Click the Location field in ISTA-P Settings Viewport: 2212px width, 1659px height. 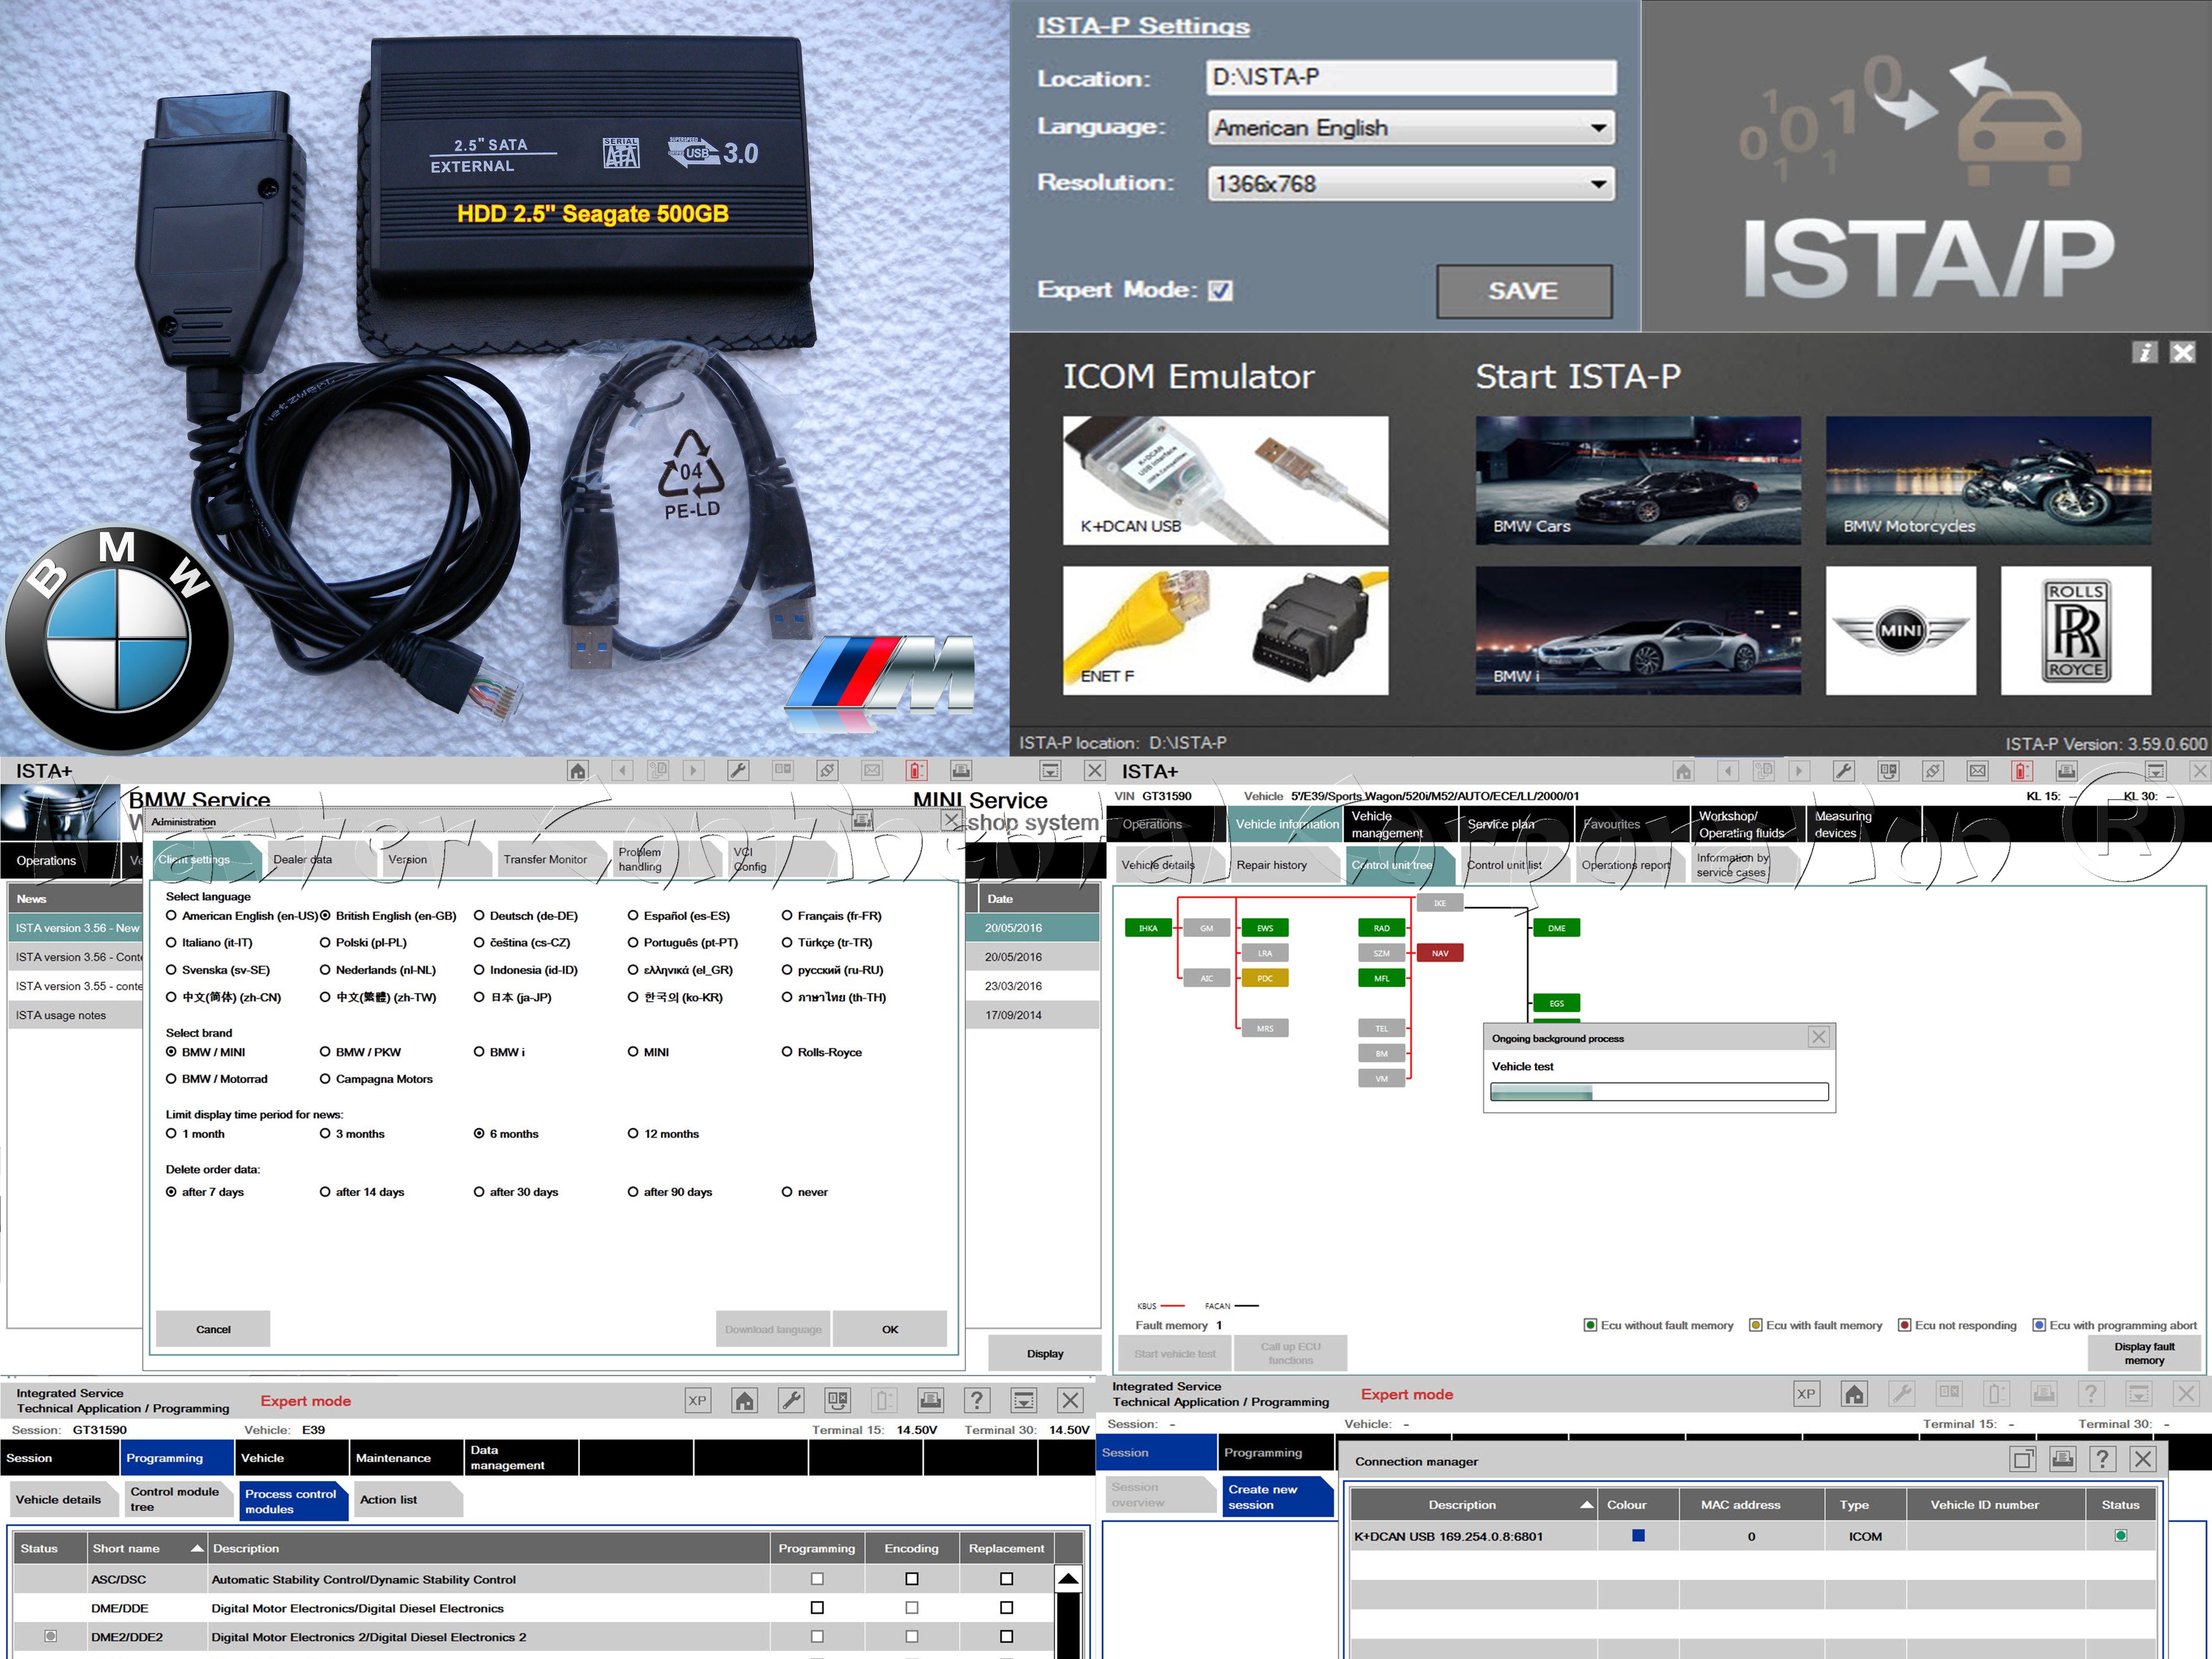tap(1411, 77)
